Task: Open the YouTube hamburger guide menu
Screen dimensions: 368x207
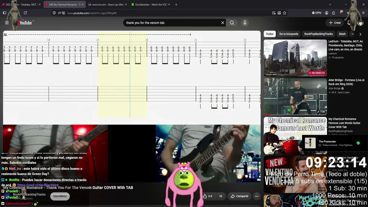Action: click(7, 23)
